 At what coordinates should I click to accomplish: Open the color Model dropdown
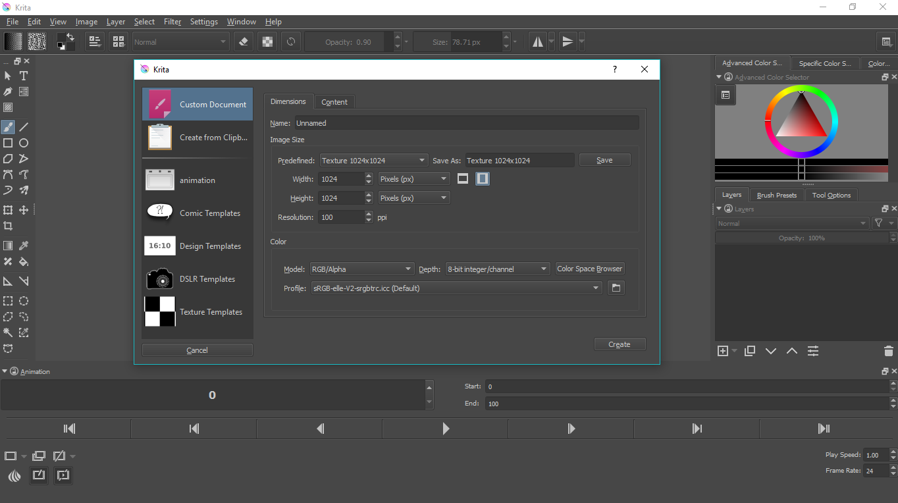coord(361,269)
